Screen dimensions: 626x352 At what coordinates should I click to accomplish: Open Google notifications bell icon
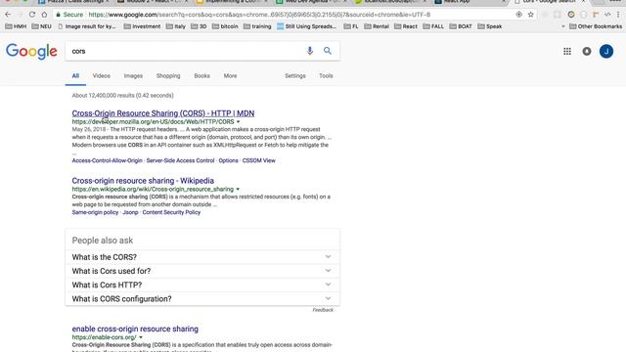coord(587,51)
